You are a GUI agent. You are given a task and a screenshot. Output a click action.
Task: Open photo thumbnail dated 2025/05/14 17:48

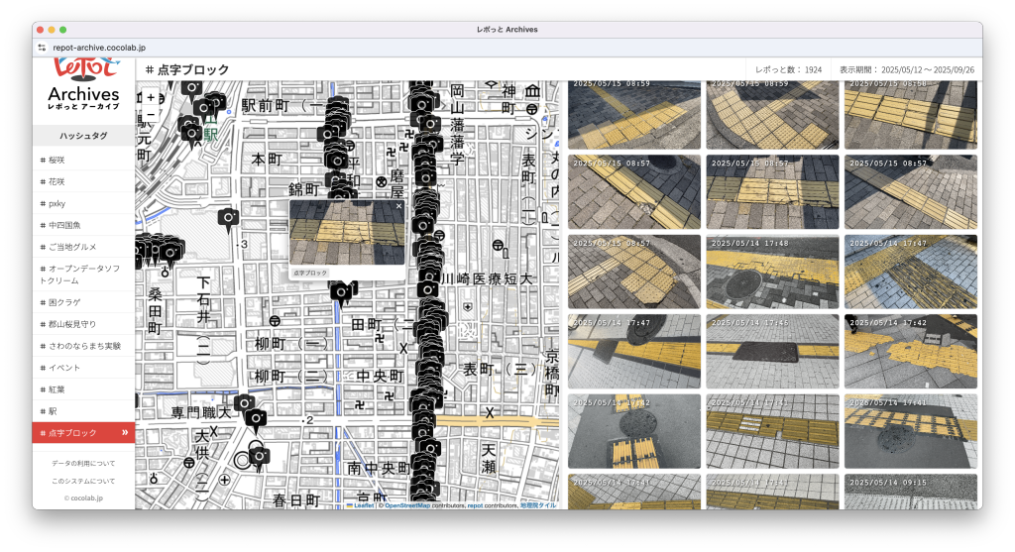coord(772,271)
